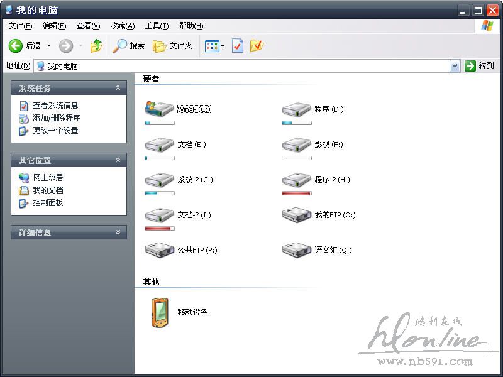Open the address bar dropdown arrow
Viewport: 503px width, 377px height.
pos(455,66)
